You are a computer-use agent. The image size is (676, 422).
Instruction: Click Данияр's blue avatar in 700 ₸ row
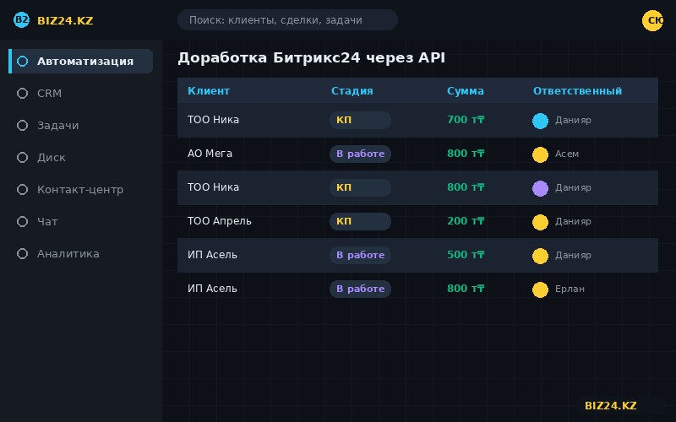click(540, 121)
